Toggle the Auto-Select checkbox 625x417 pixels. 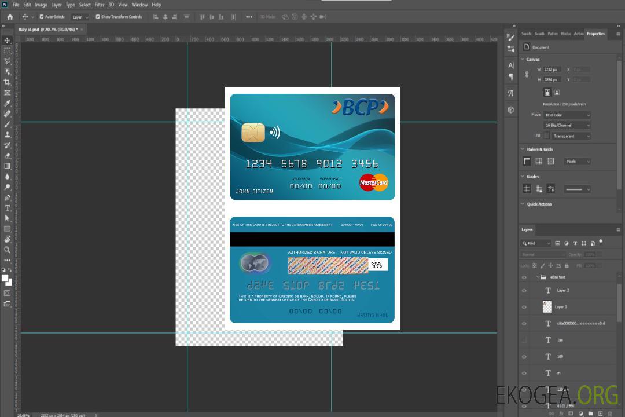[x=42, y=17]
